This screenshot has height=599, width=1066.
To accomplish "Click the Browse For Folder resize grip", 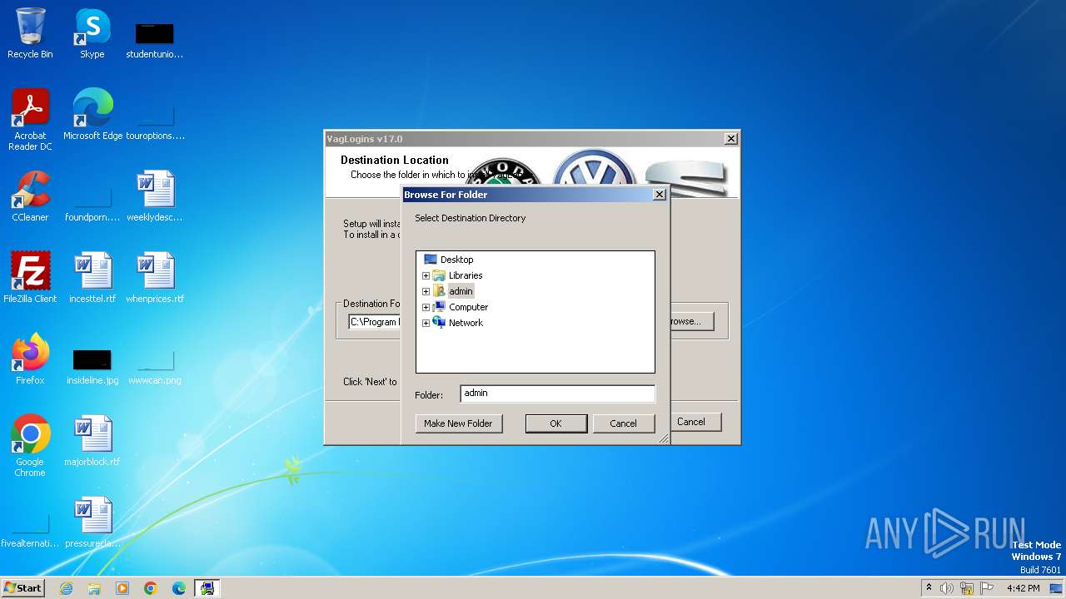I will tap(664, 438).
